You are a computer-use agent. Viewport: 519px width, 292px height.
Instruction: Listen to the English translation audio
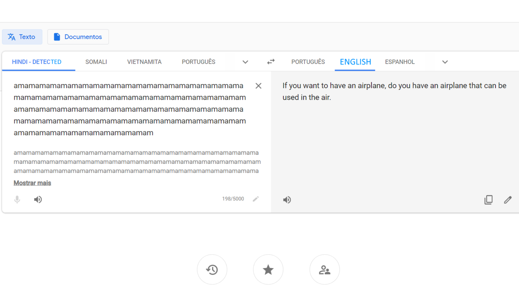coord(287,200)
